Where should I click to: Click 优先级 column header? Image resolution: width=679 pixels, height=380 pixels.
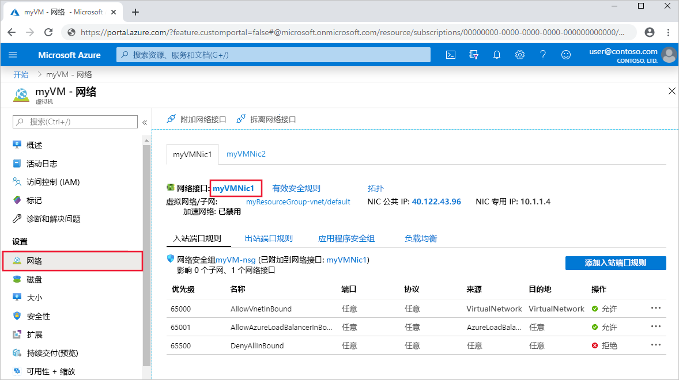coord(183,289)
